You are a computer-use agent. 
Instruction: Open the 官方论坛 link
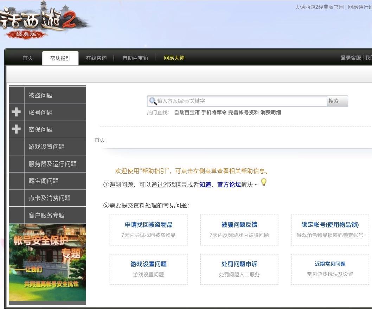pyautogui.click(x=229, y=185)
